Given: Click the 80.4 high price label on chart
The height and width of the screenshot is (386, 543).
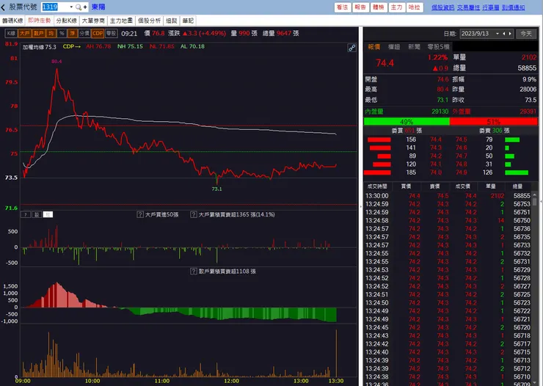Looking at the screenshot, I should [x=57, y=61].
